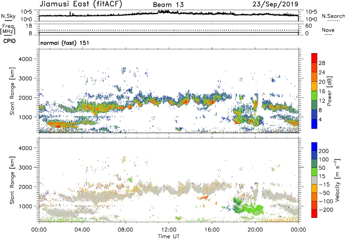Click the '08:00' time axis tick label
The height and width of the screenshot is (239, 345).
[x=125, y=230]
